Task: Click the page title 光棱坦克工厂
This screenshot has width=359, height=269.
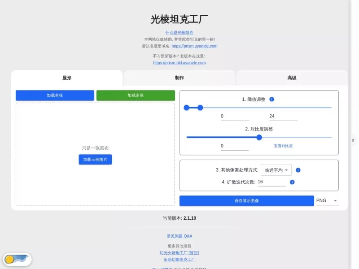Action: tap(179, 19)
